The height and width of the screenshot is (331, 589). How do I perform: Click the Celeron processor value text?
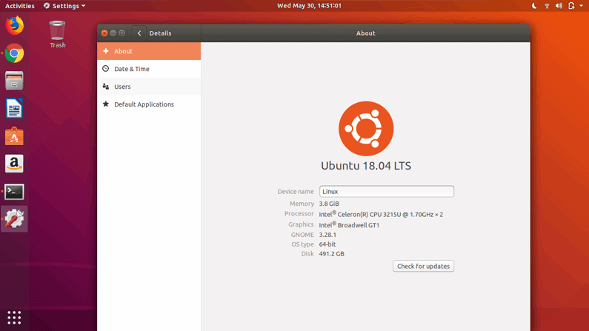coord(381,214)
